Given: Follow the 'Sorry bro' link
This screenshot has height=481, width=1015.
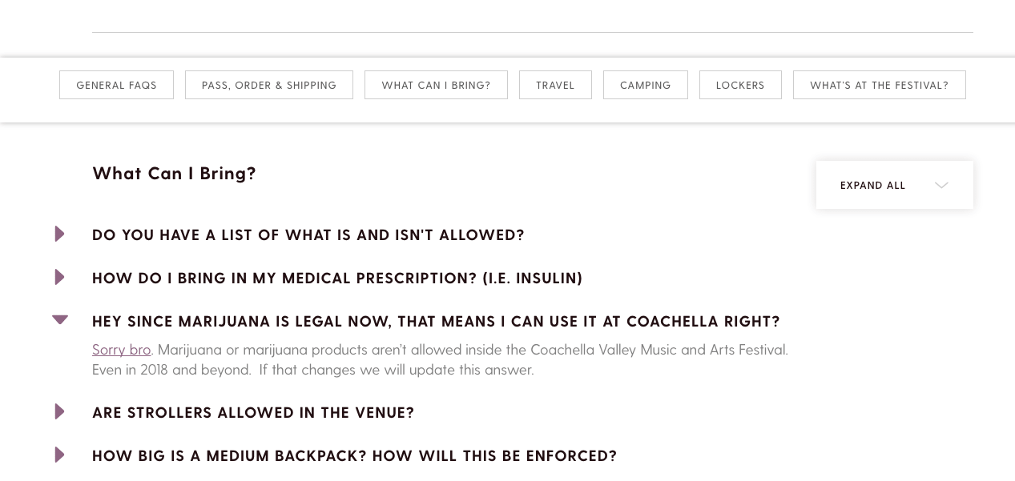Looking at the screenshot, I should pos(121,350).
